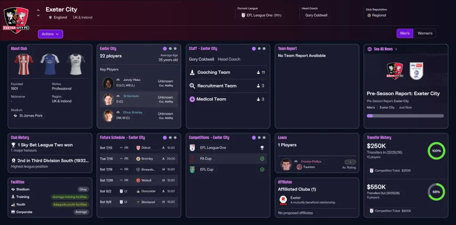Click the highest league position medal icon
Screen dimensions: 456x225
coord(13,161)
